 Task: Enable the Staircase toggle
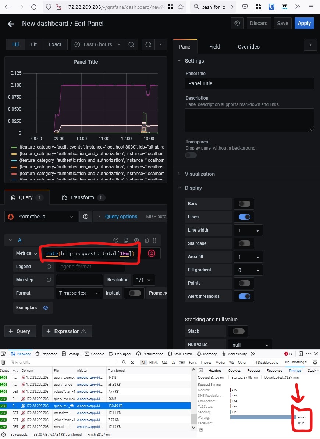coord(244,243)
